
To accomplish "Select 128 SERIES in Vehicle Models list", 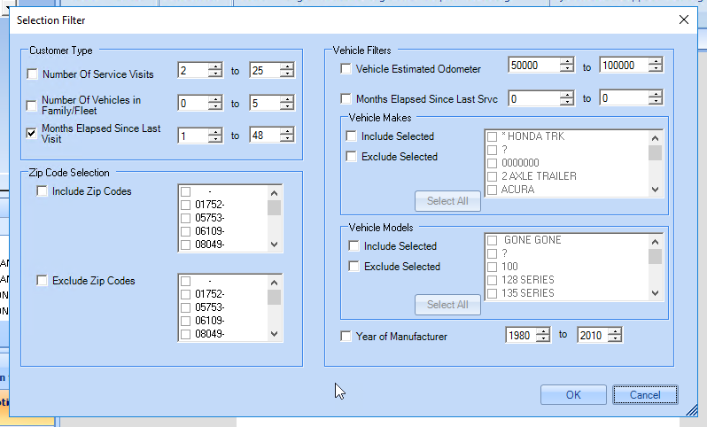I will pyautogui.click(x=492, y=280).
